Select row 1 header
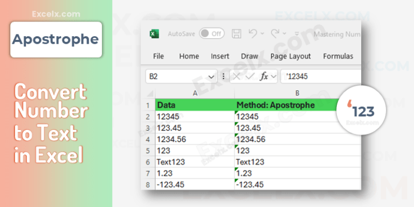The image size is (414, 207). coord(148,105)
